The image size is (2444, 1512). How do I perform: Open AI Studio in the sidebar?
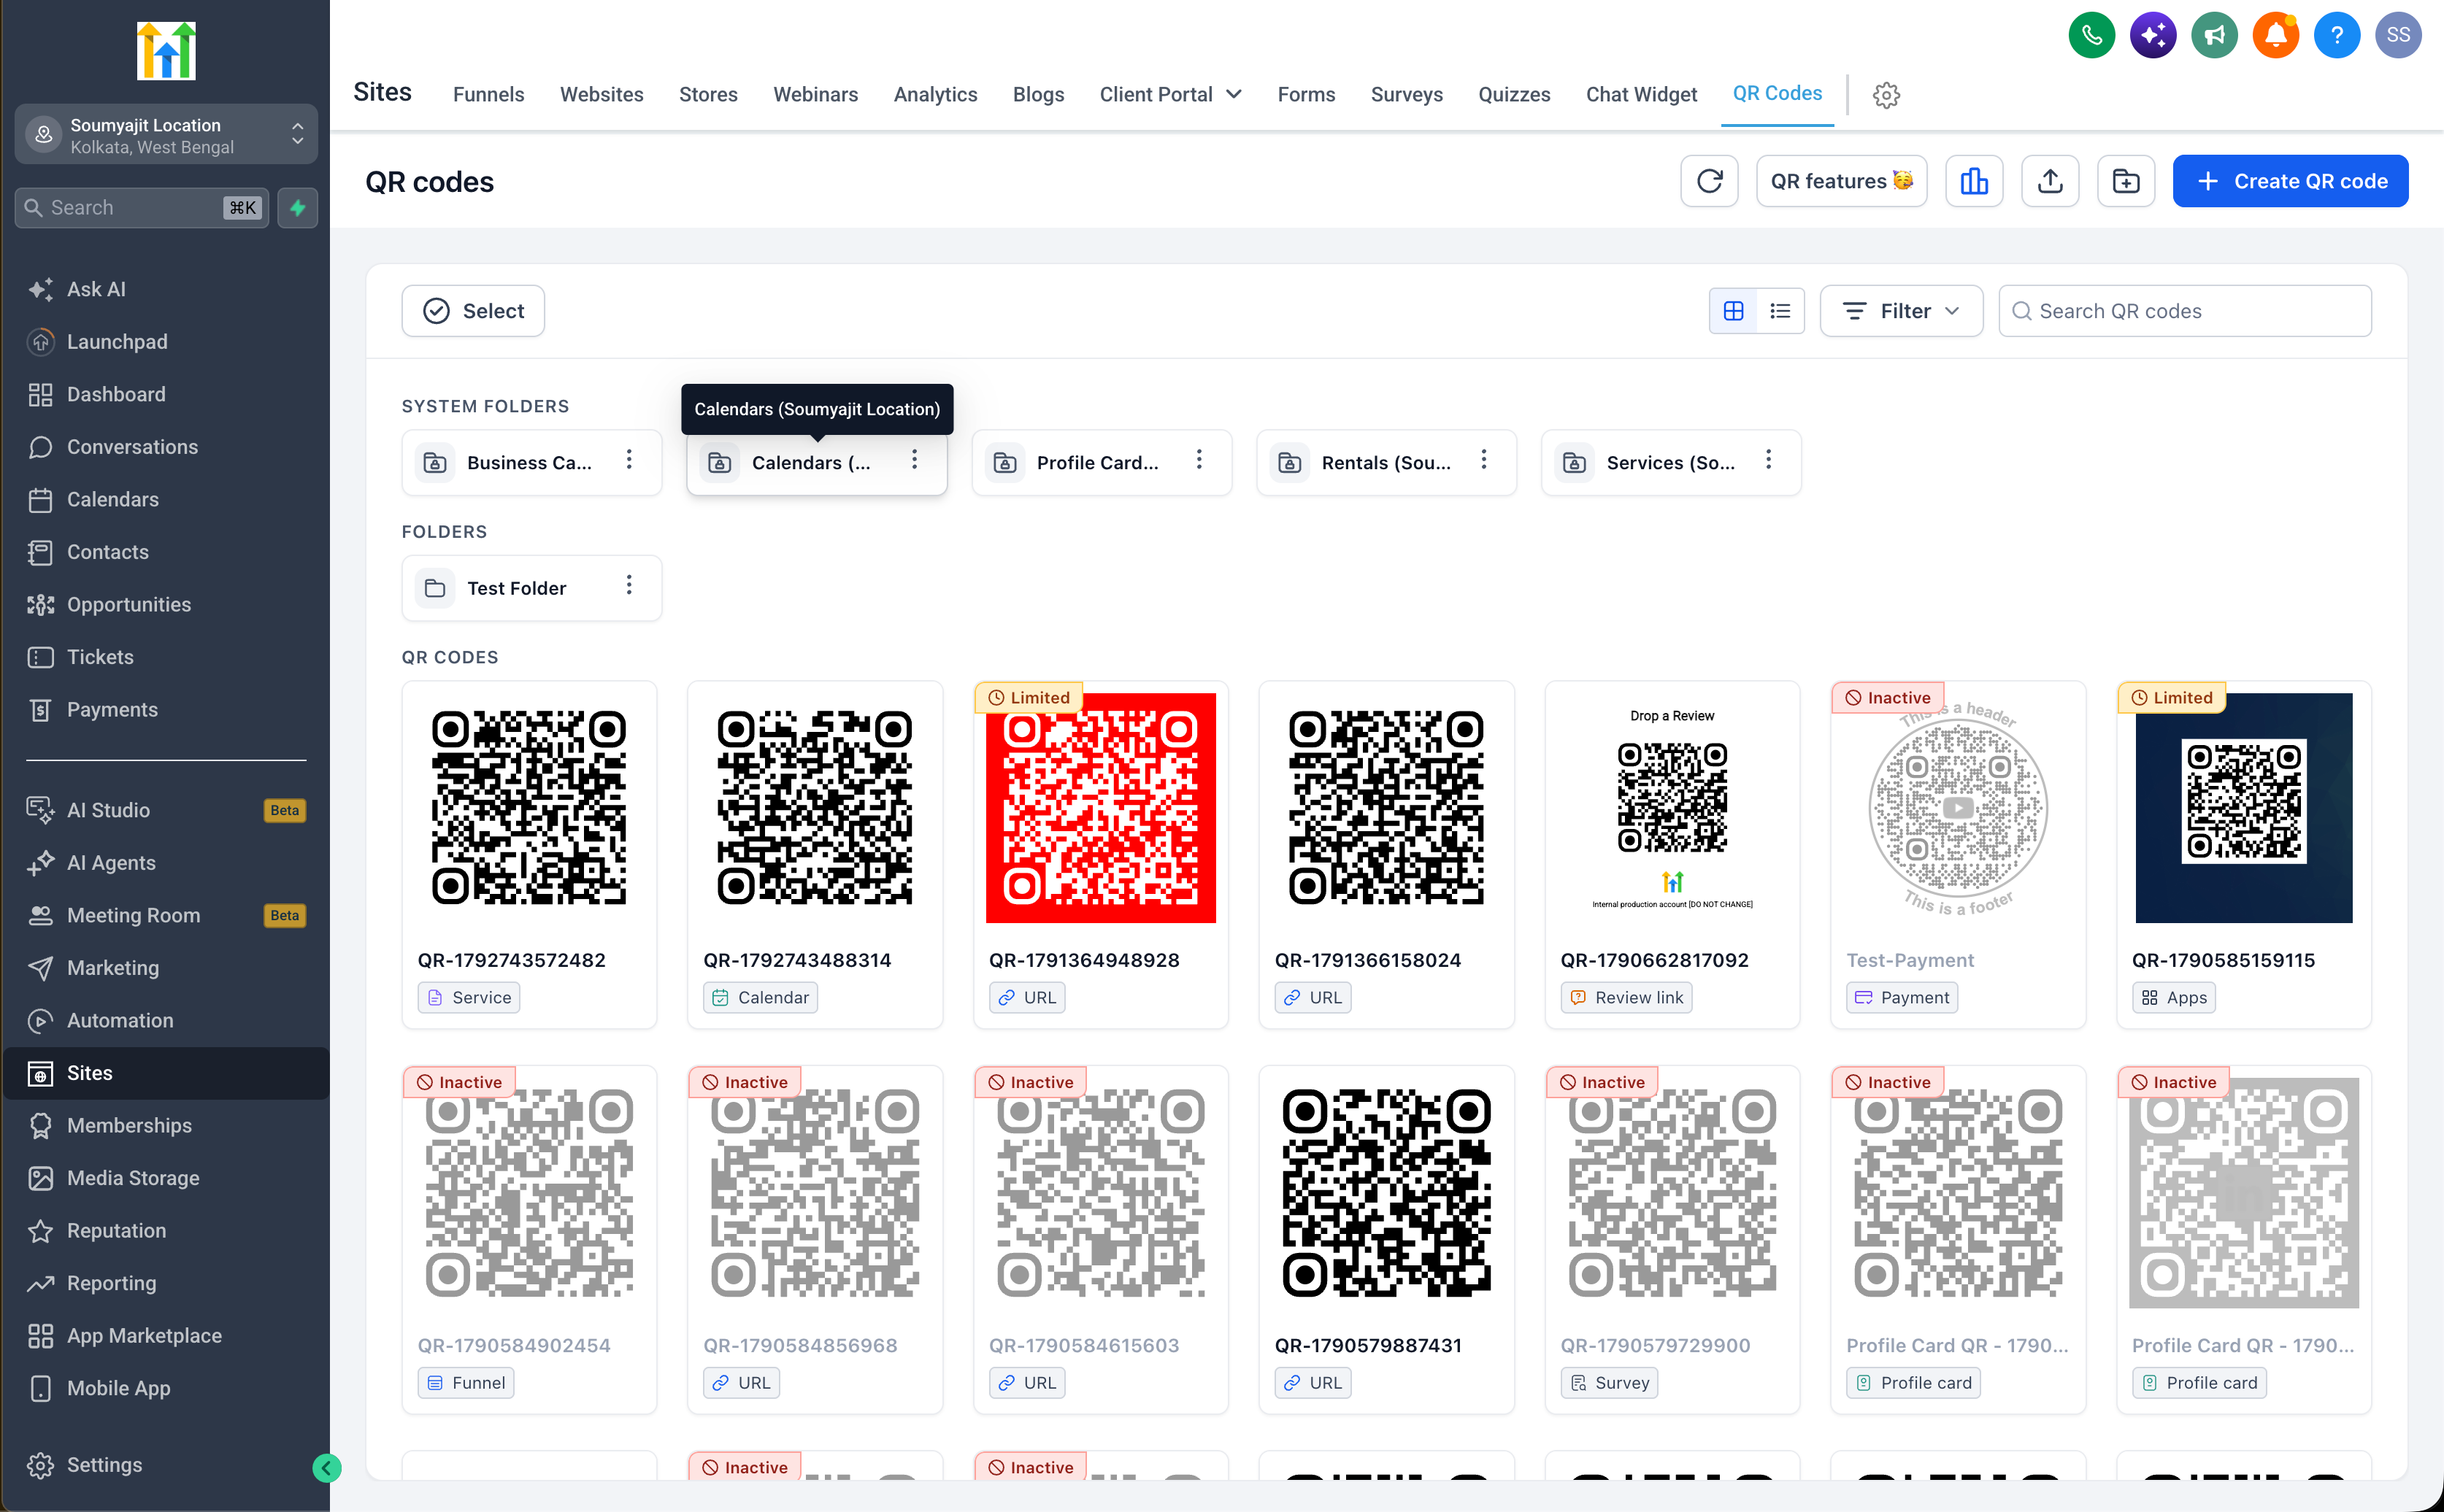point(108,810)
